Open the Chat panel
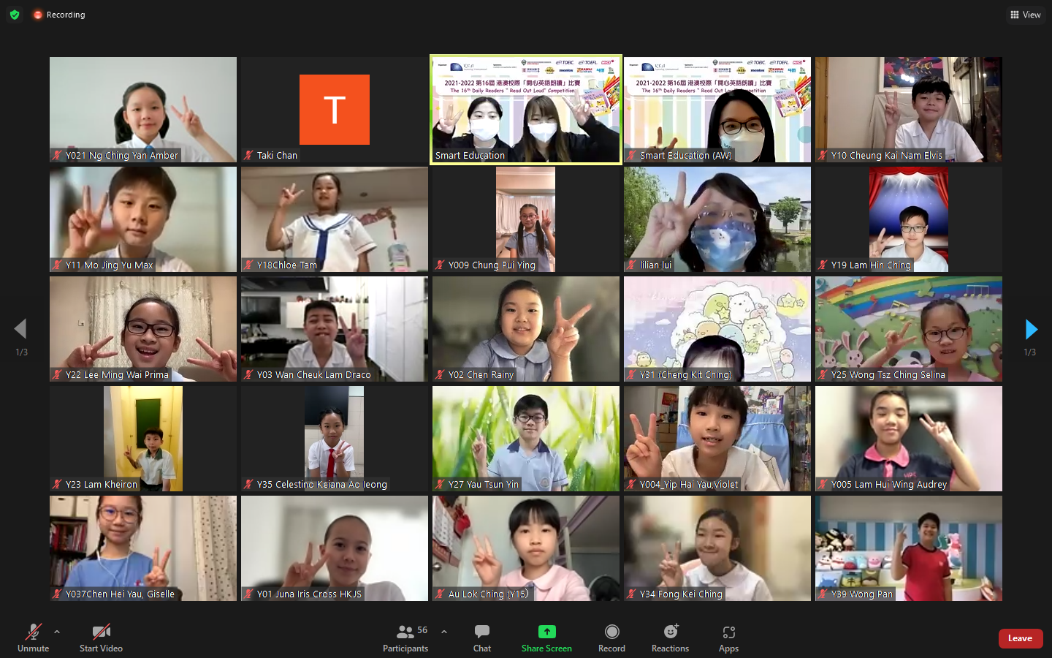The image size is (1052, 658). [x=482, y=638]
